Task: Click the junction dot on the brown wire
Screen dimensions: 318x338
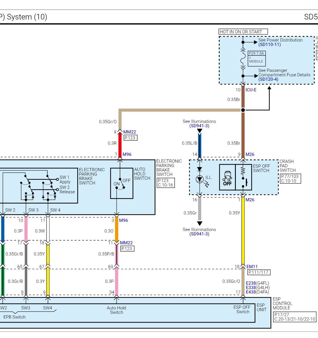Action: [x=243, y=110]
